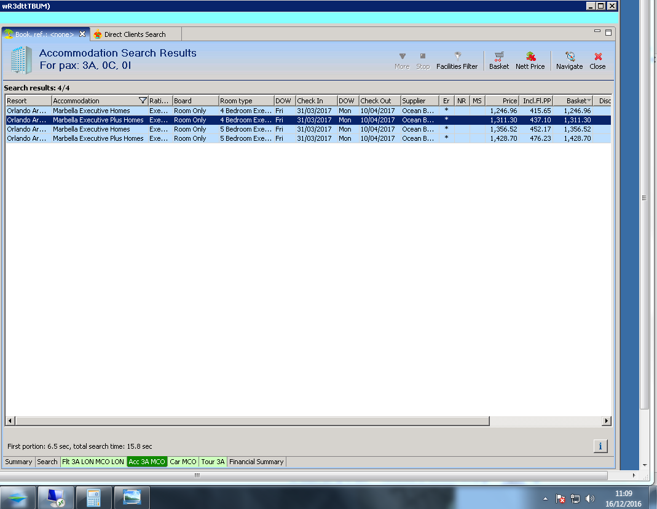The image size is (657, 509).
Task: Click the network tray icon
Action: [575, 499]
